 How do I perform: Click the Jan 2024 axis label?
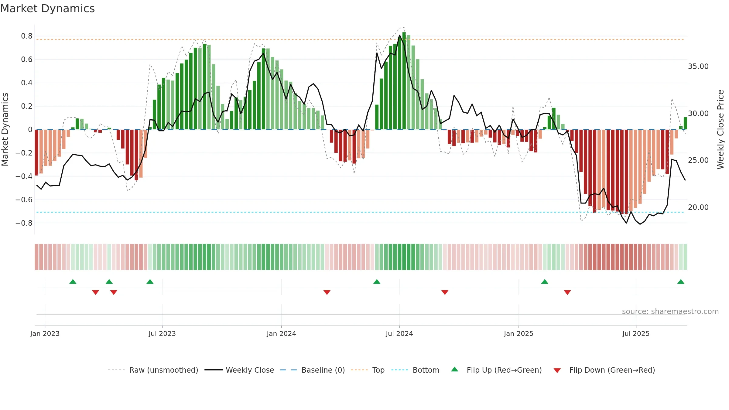click(282, 333)
